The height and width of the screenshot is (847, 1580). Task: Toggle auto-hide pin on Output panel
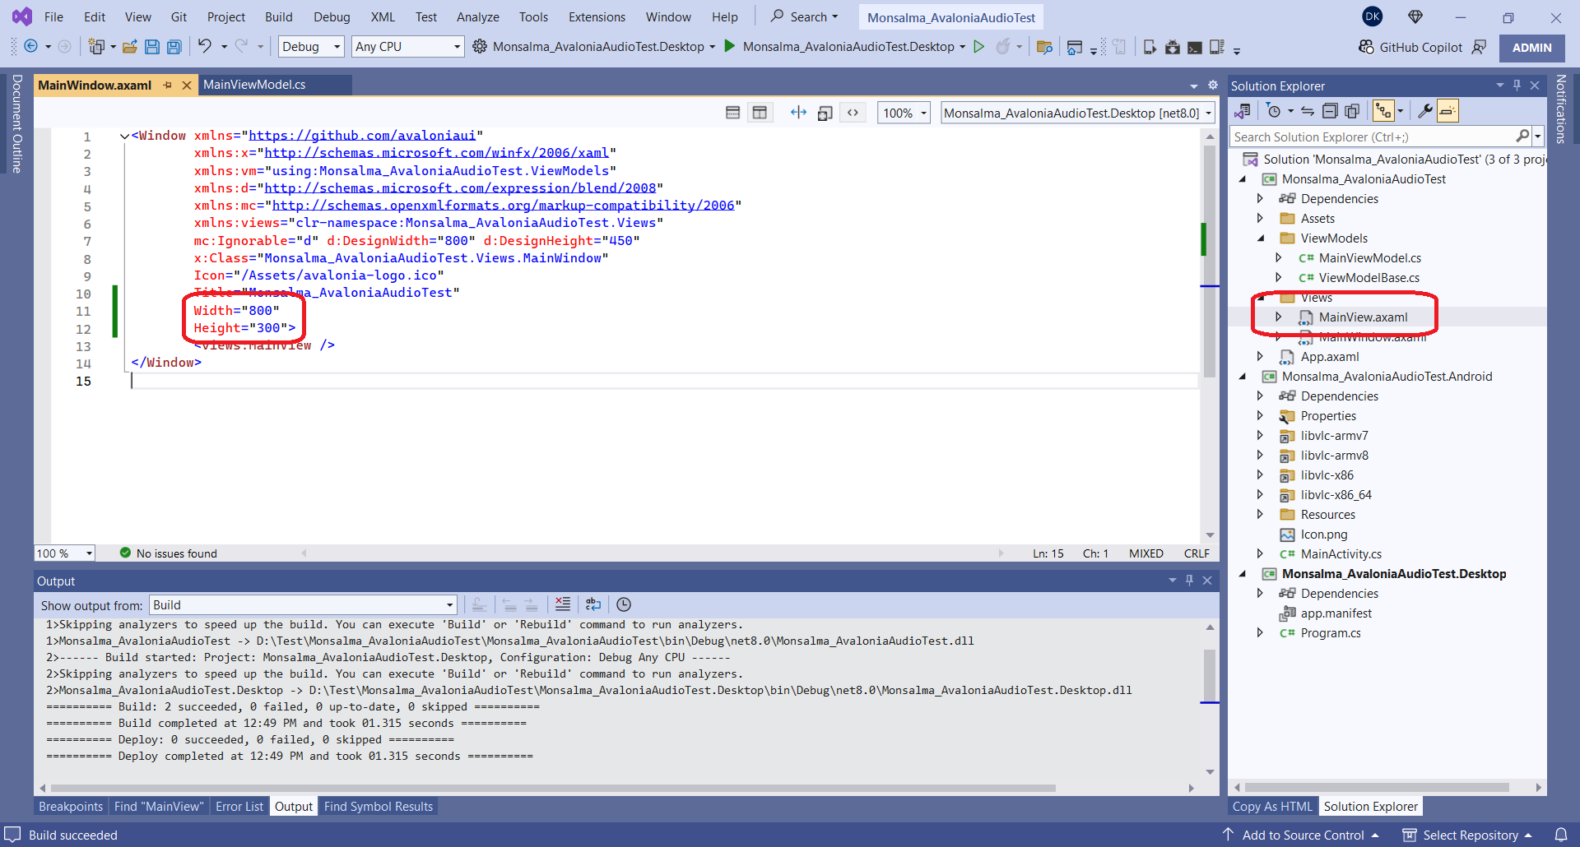click(x=1189, y=581)
